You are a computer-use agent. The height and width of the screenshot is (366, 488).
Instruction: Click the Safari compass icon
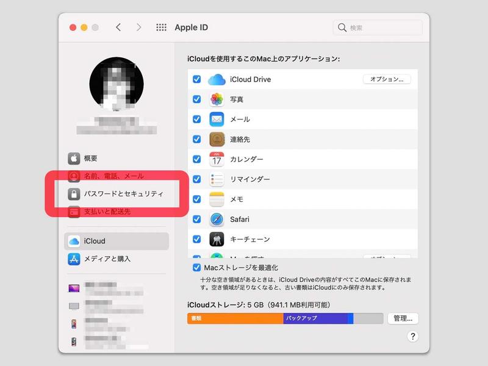click(217, 219)
